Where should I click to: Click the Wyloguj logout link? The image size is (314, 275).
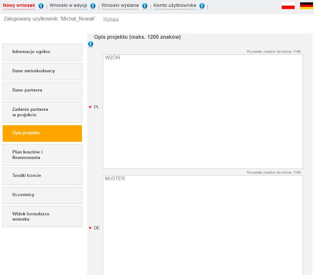click(x=111, y=19)
